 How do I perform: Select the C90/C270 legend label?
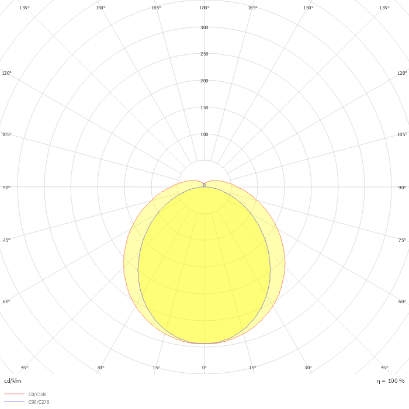tap(39, 402)
